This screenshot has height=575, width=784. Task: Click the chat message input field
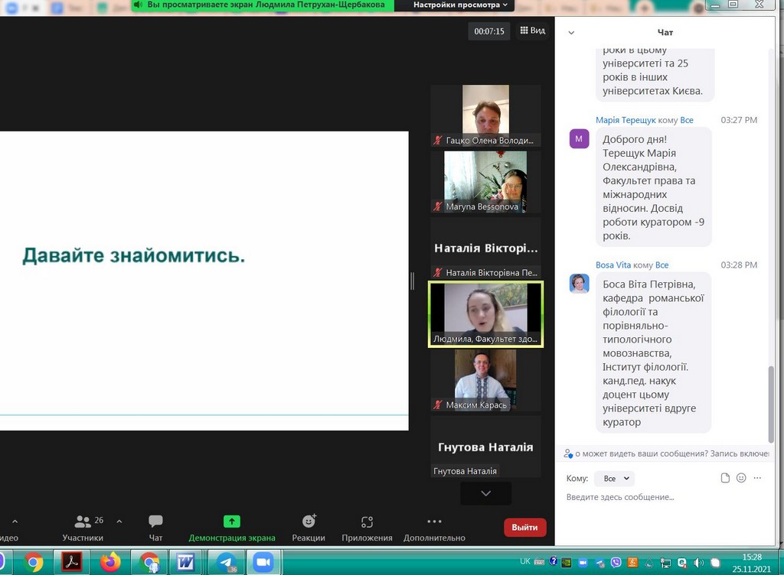click(658, 497)
